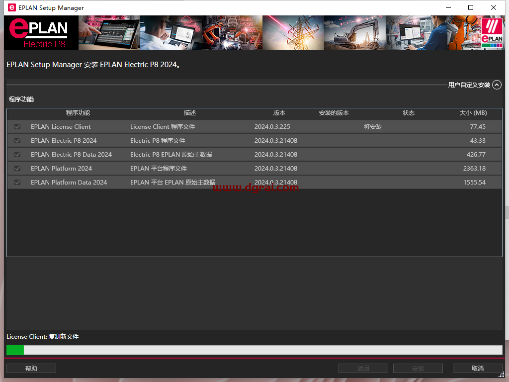Click the 77.45 size value
This screenshot has height=382, width=509.
click(478, 127)
